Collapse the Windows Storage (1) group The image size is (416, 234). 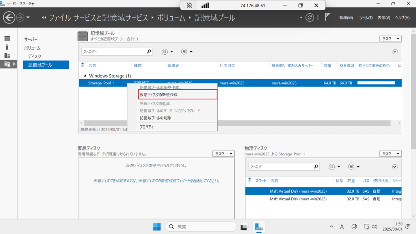pyautogui.click(x=85, y=76)
